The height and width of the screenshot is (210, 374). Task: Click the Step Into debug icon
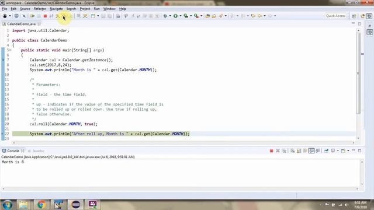(57, 16)
